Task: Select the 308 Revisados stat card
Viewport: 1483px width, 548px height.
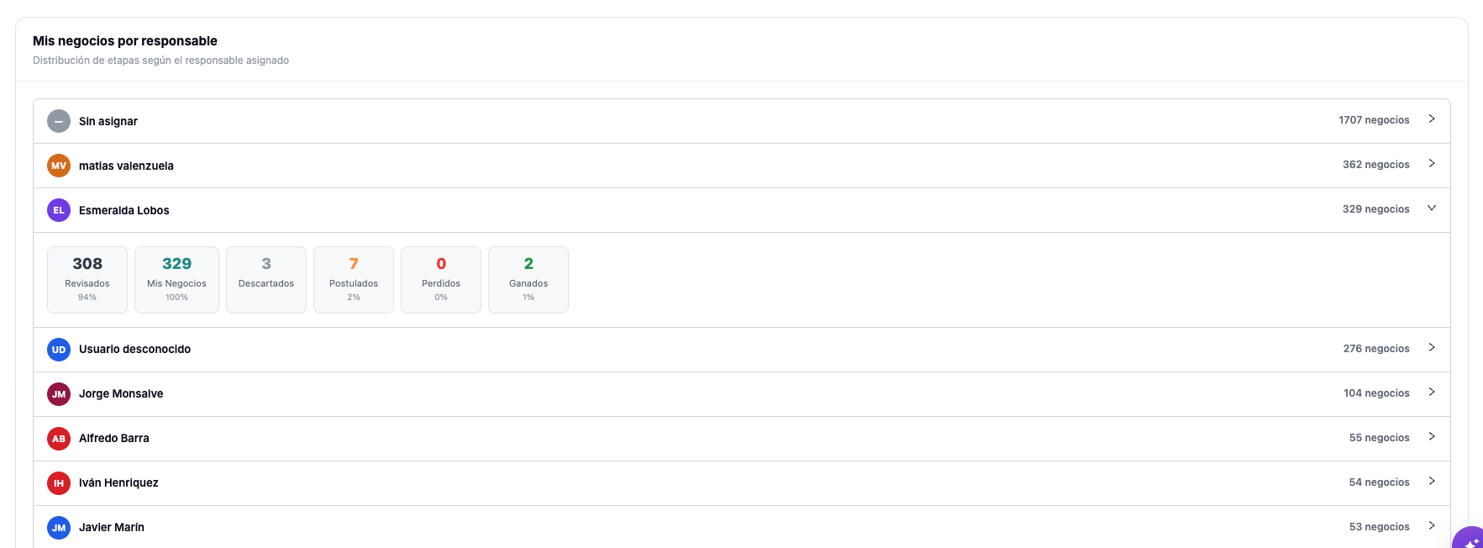Action: [x=87, y=280]
